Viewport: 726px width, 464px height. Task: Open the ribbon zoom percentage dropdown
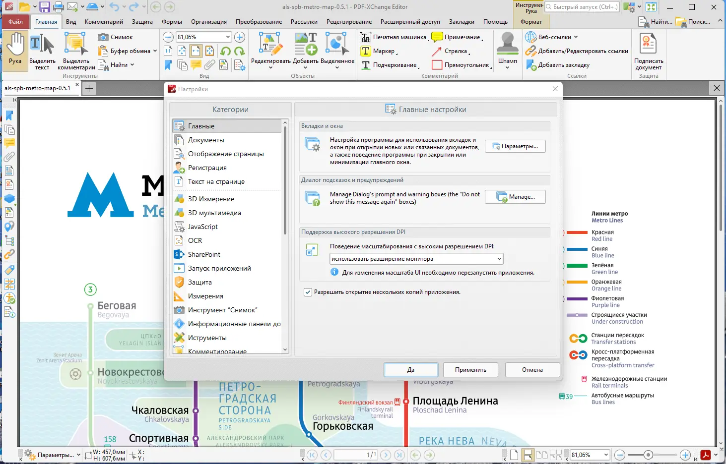tap(228, 37)
